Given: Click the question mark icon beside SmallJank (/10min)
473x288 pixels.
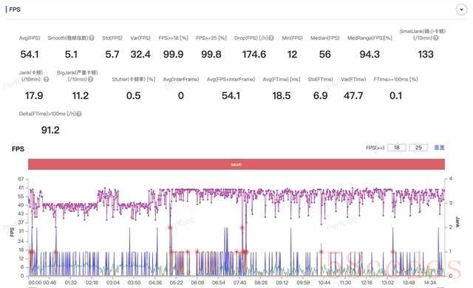Looking at the screenshot, I should point(436,38).
